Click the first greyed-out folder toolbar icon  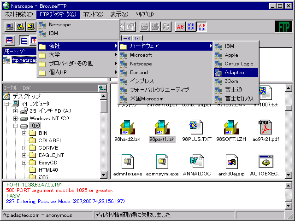coord(144,27)
